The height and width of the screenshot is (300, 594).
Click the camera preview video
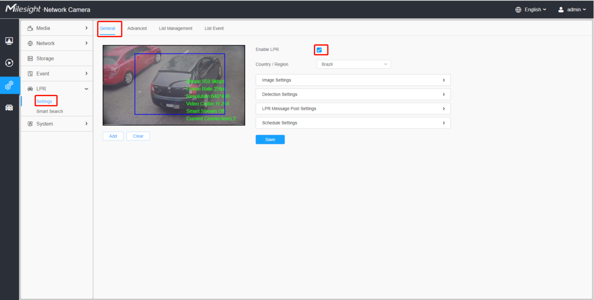(x=174, y=85)
